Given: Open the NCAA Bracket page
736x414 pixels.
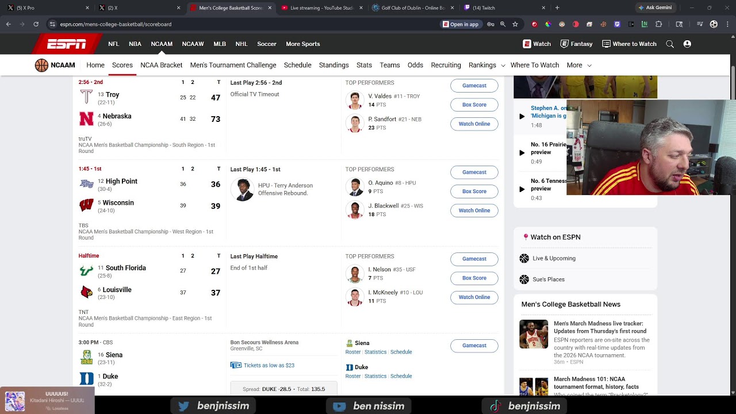Looking at the screenshot, I should point(162,65).
